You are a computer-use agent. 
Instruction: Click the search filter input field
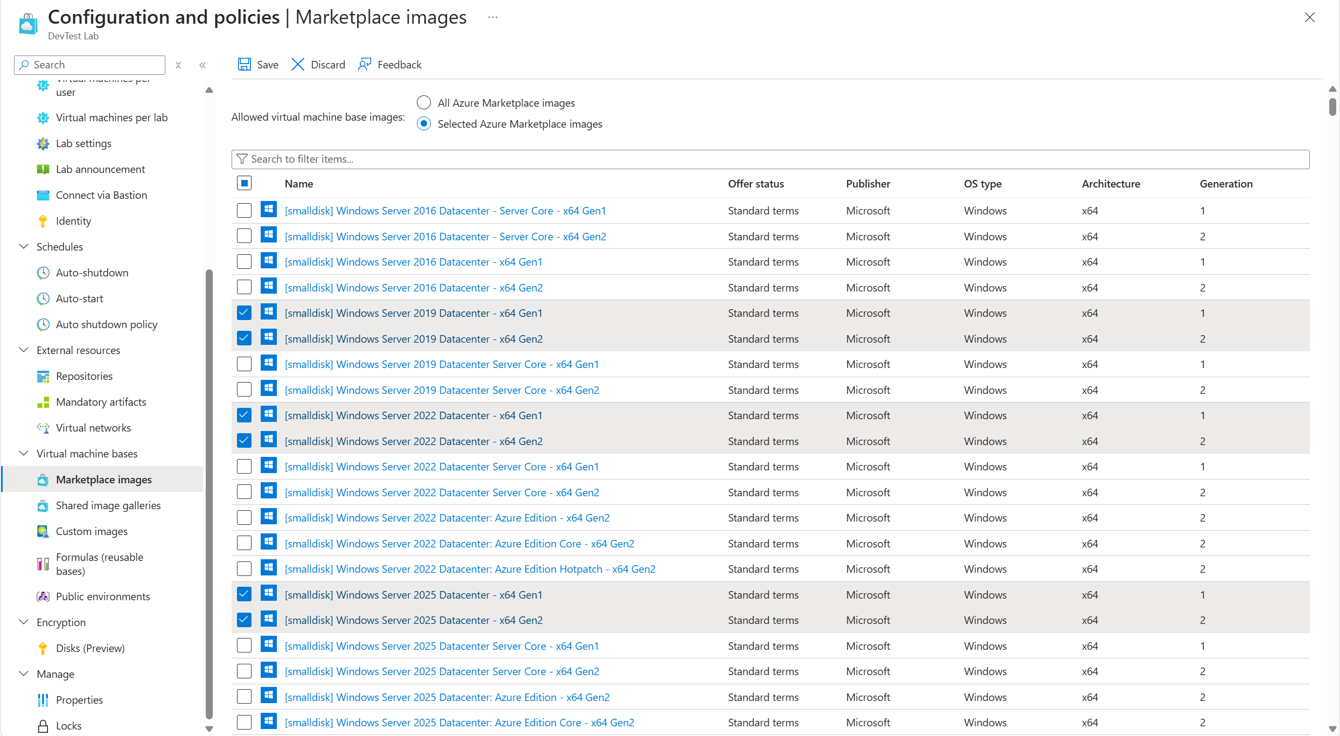(770, 158)
